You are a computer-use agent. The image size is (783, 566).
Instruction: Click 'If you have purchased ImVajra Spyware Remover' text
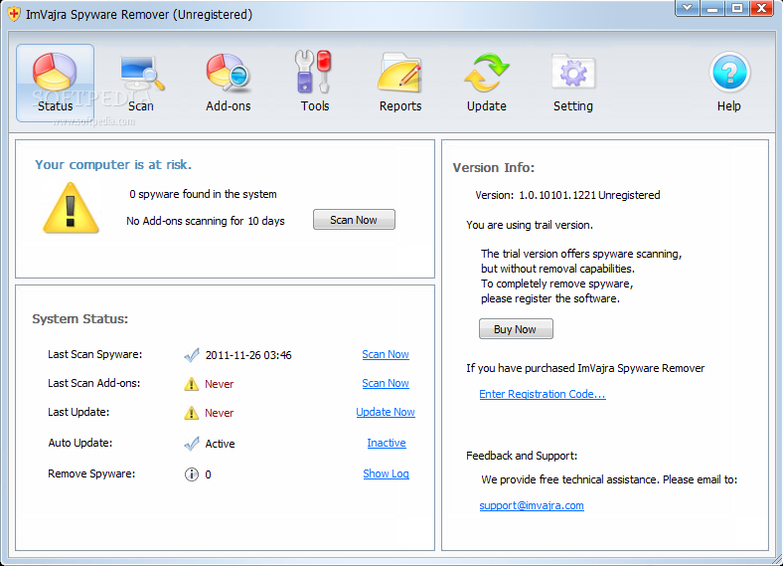click(585, 368)
